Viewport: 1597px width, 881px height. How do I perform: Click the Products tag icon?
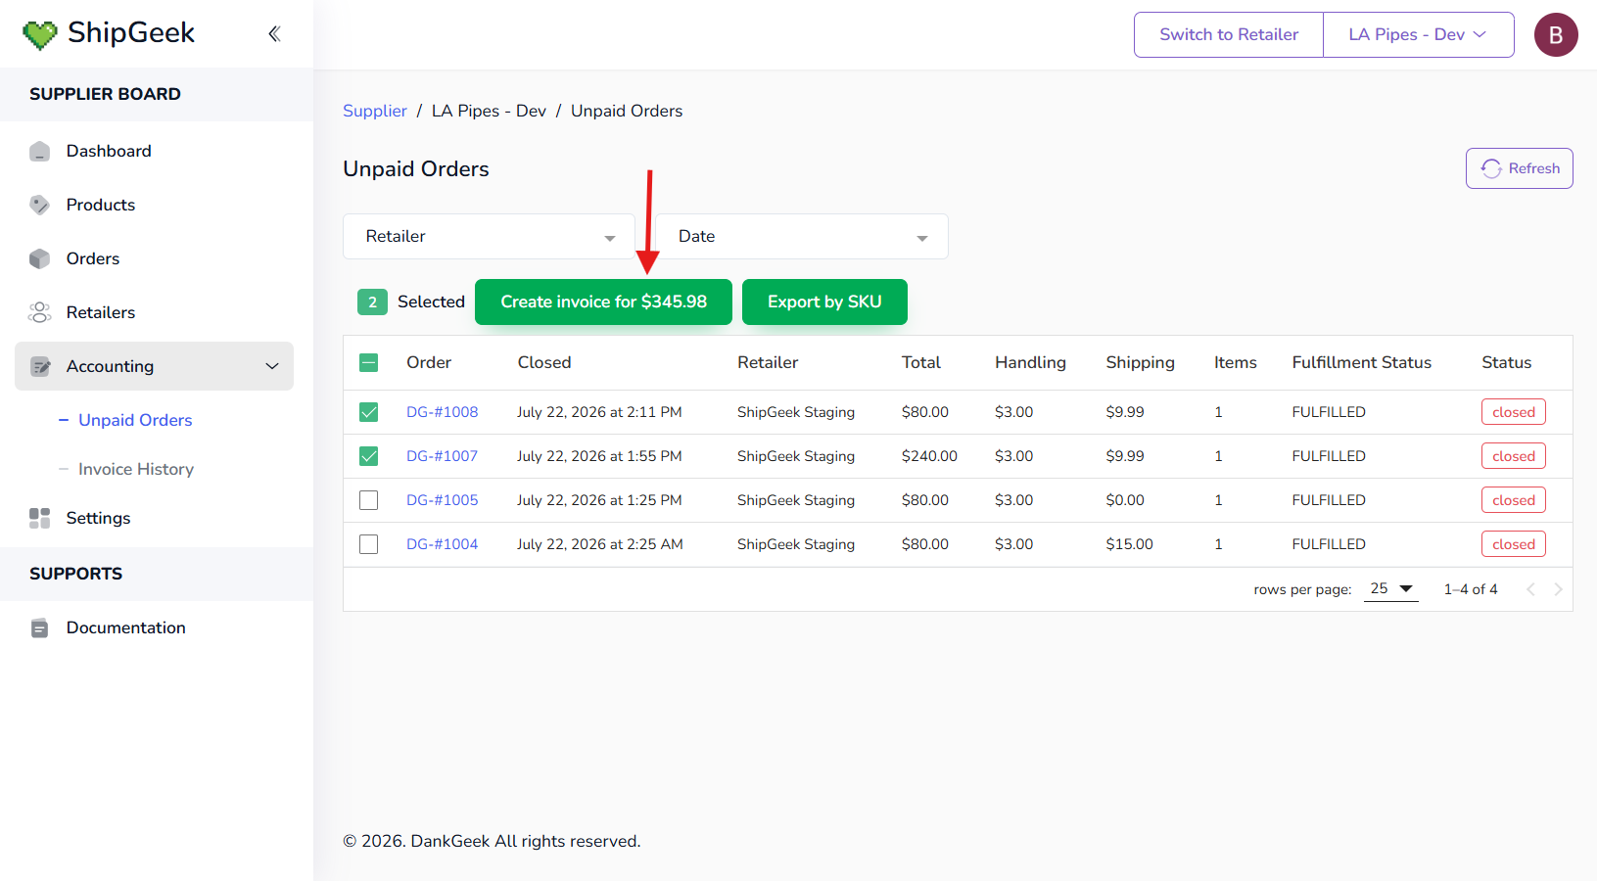coord(39,205)
